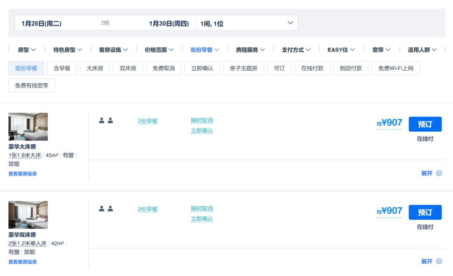
Task: Click the 展开 chevron icon for 豪华大床房
Action: 439,173
